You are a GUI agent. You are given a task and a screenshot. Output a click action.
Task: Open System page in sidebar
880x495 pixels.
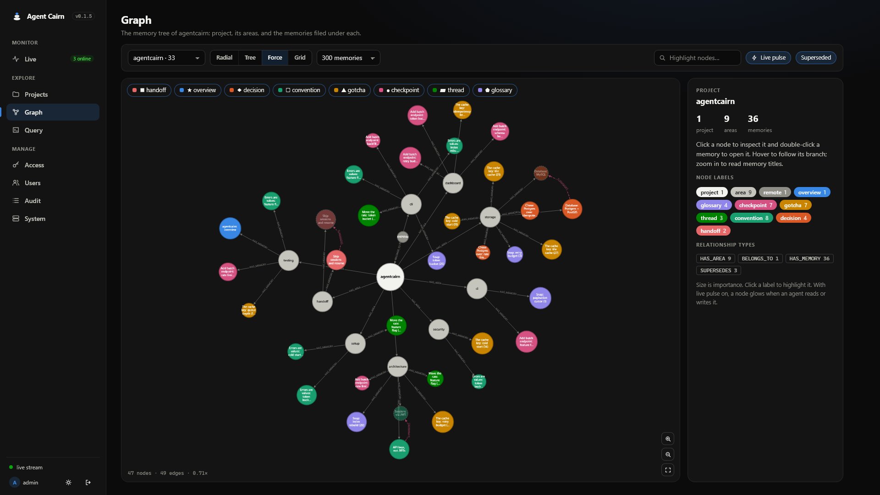coord(53,219)
